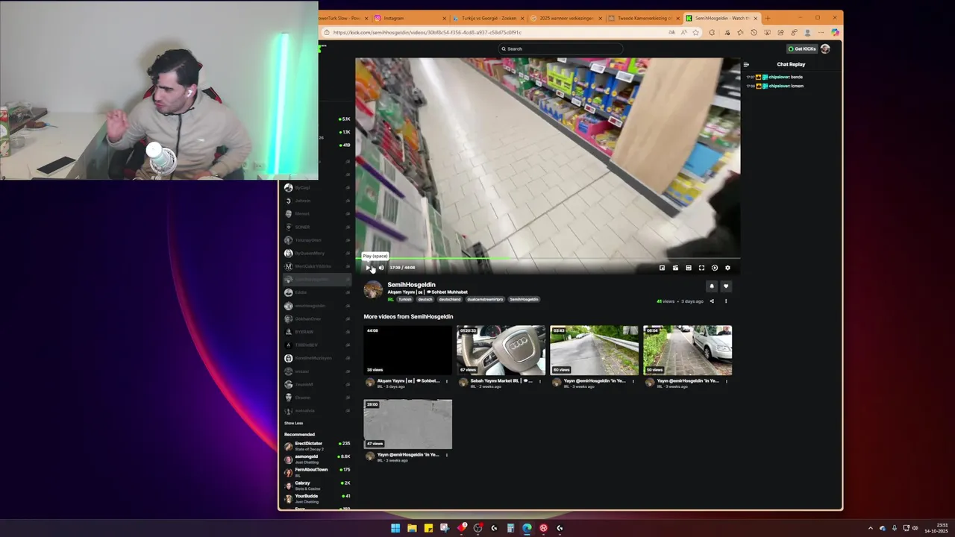Image resolution: width=955 pixels, height=537 pixels.
Task: Select the deutschland tag
Action: 450,299
